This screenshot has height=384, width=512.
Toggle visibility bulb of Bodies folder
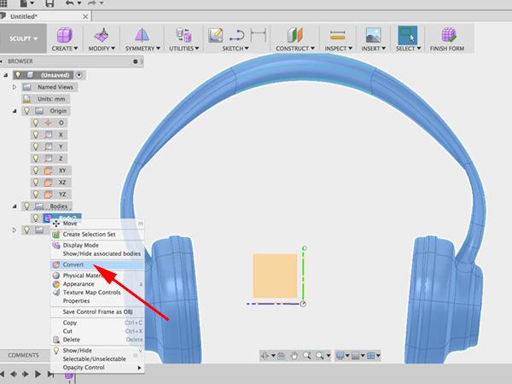tap(26, 206)
